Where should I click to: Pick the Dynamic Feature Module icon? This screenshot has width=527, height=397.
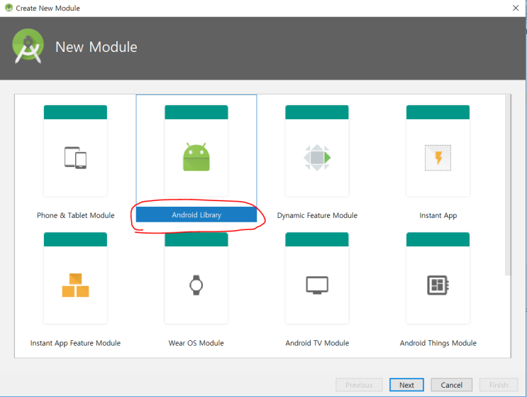coord(317,158)
